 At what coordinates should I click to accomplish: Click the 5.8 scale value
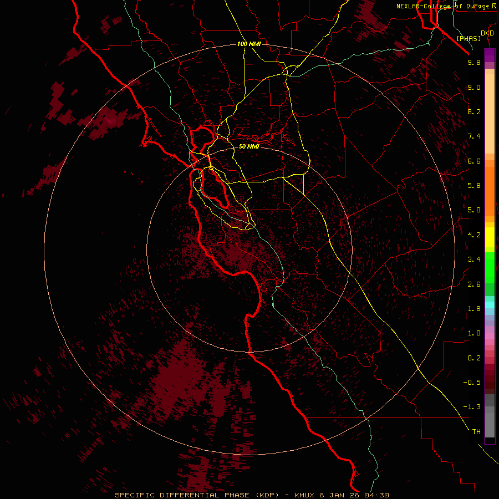pyautogui.click(x=474, y=186)
